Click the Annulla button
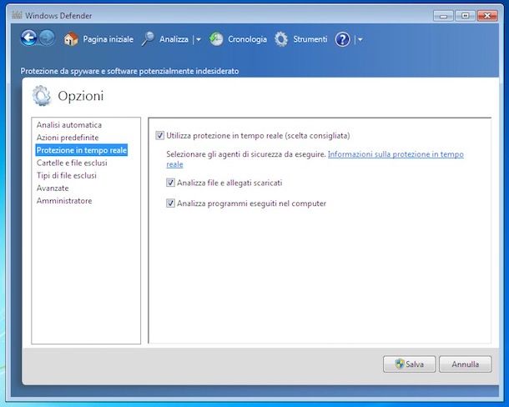The image size is (509, 407). click(465, 364)
